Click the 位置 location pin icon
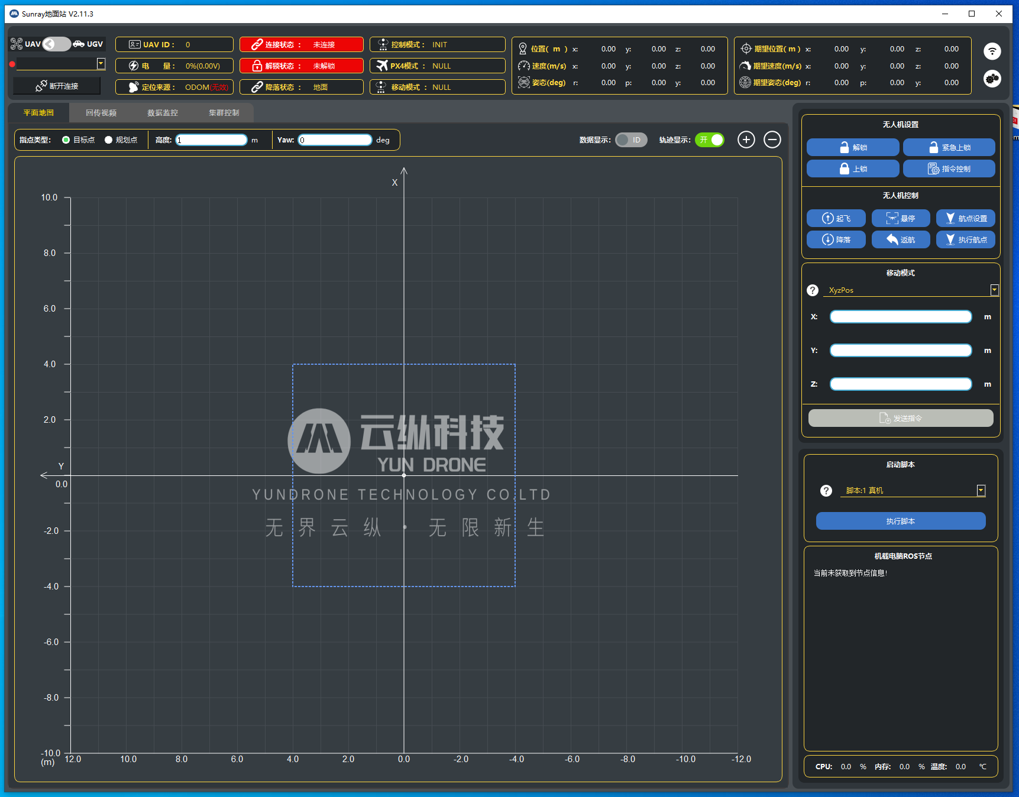 [x=523, y=48]
